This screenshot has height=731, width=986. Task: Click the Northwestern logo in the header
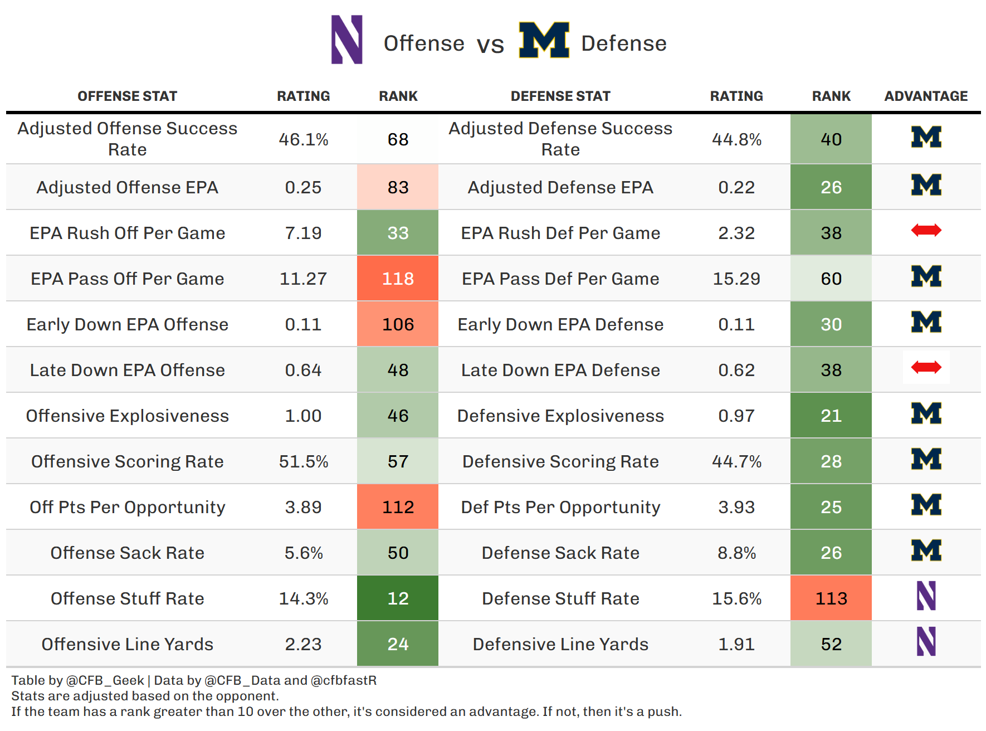pyautogui.click(x=346, y=40)
